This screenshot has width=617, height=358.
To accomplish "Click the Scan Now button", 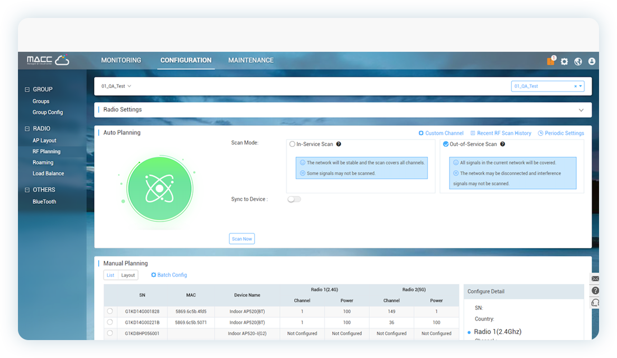I will pos(242,239).
